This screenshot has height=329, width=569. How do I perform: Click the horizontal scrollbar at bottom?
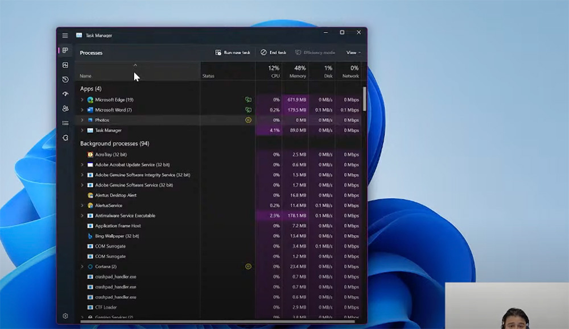[217, 321]
